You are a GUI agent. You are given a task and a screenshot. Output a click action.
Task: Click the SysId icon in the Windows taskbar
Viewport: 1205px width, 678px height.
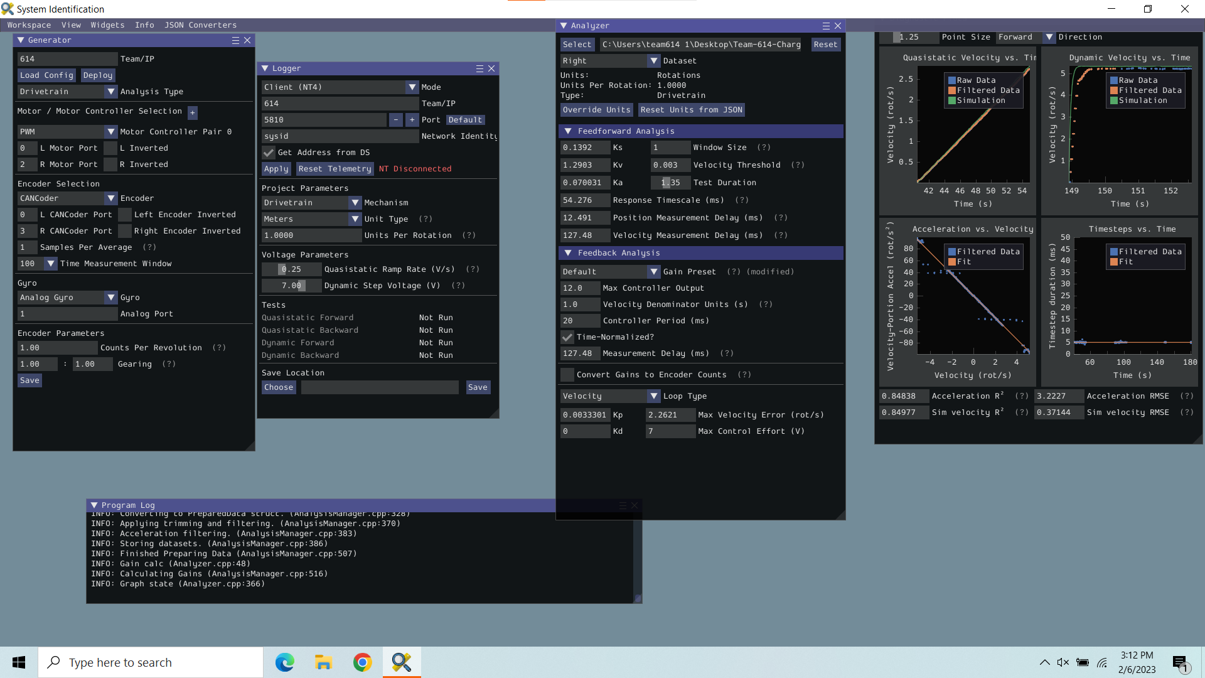click(401, 662)
